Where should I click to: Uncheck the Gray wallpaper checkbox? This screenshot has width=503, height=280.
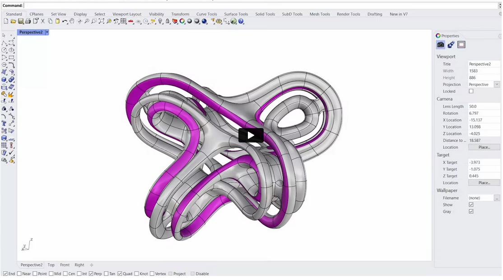(471, 211)
